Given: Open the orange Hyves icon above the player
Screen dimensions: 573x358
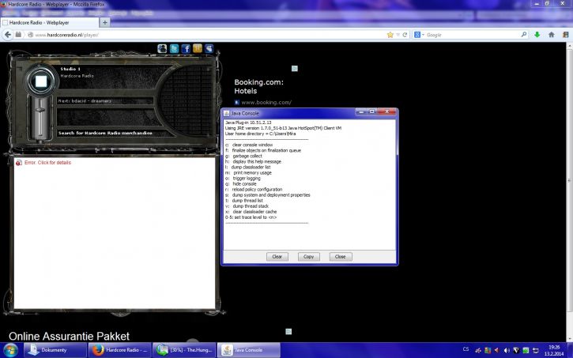Looking at the screenshot, I should point(198,48).
